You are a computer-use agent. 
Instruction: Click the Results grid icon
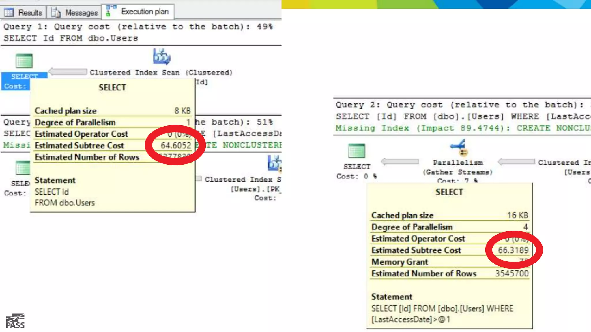9,13
